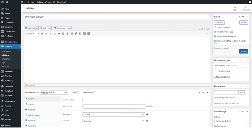Enter distraction-free fullscreen editor mode
This screenshot has height=128, width=252.
point(207,34)
